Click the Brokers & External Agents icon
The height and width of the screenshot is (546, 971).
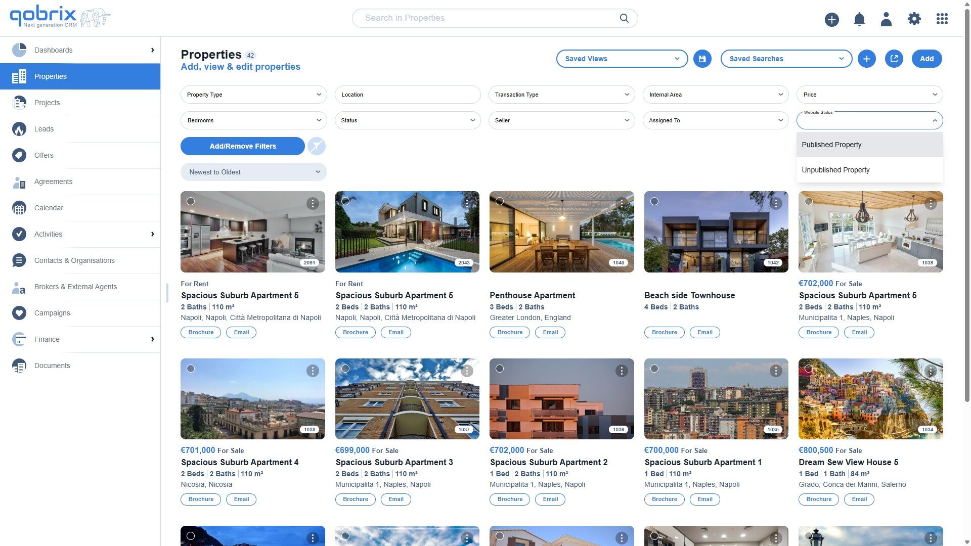point(19,287)
